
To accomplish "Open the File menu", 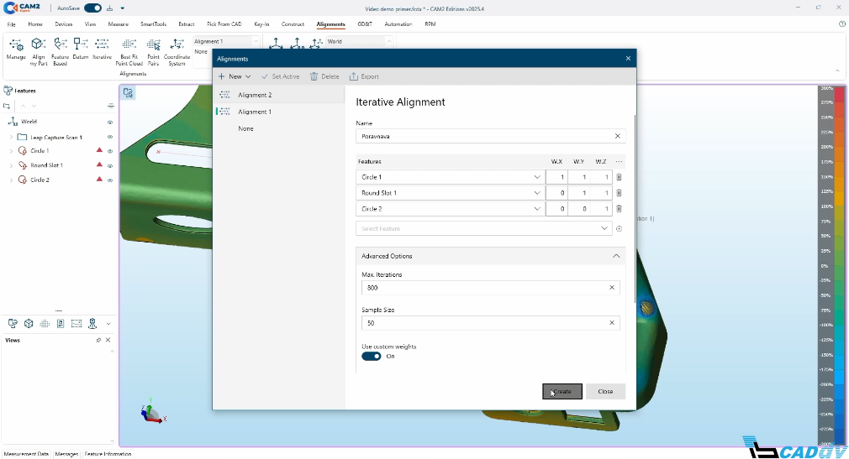I will coord(12,24).
